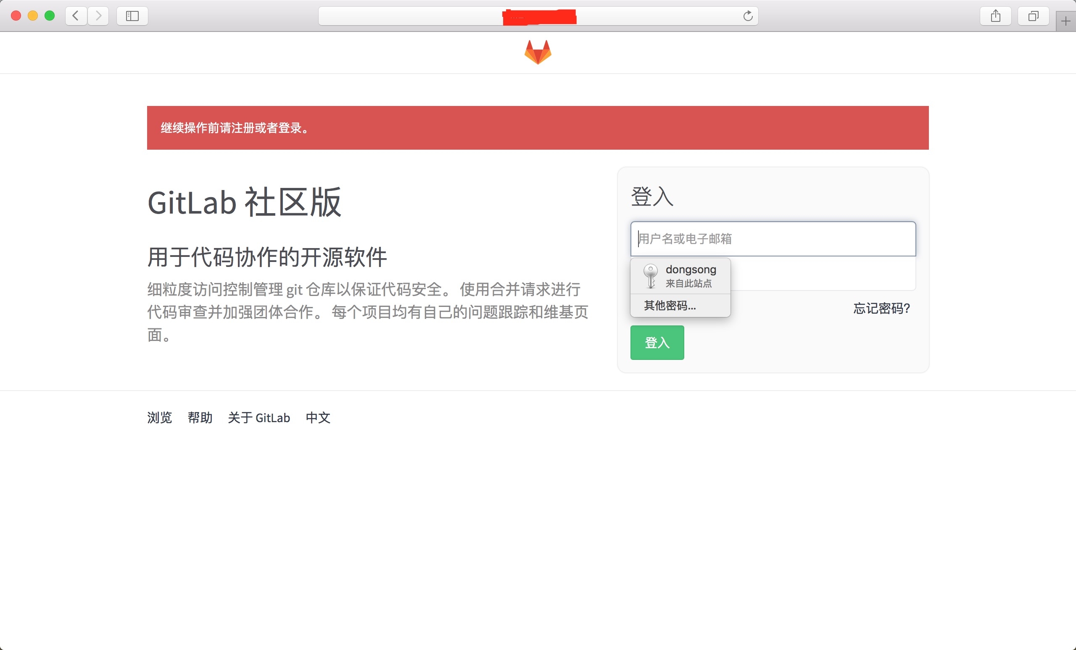
Task: Click the 关于 GitLab footer item
Action: 259,418
